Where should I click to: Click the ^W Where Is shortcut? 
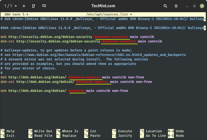pyautogui.click(x=67, y=131)
